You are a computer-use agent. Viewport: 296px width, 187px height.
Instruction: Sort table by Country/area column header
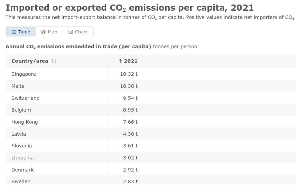point(30,61)
